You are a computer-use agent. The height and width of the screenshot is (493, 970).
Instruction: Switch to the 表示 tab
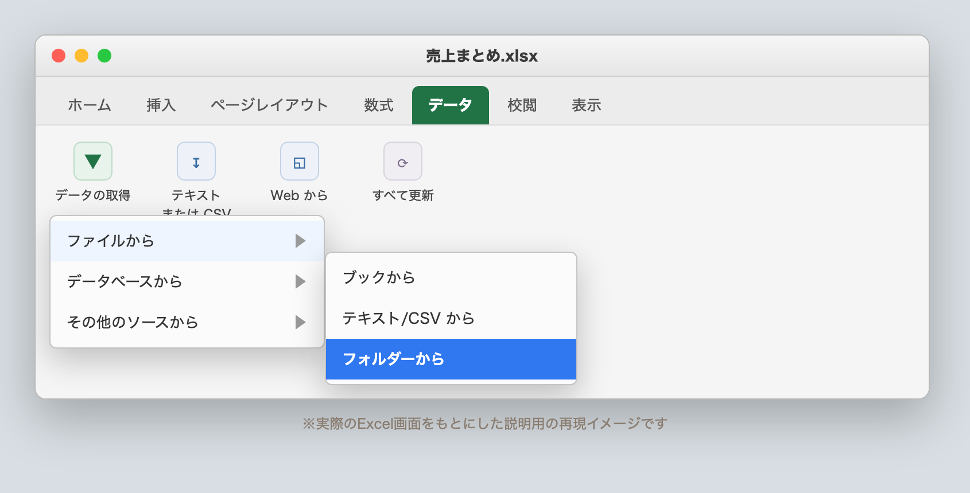click(587, 105)
